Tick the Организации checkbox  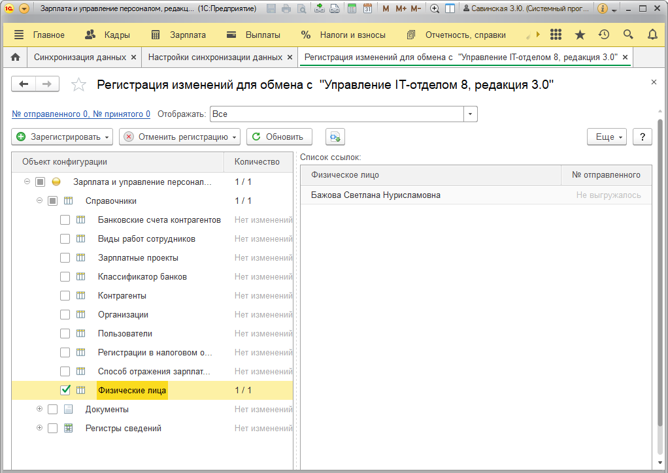(x=65, y=315)
